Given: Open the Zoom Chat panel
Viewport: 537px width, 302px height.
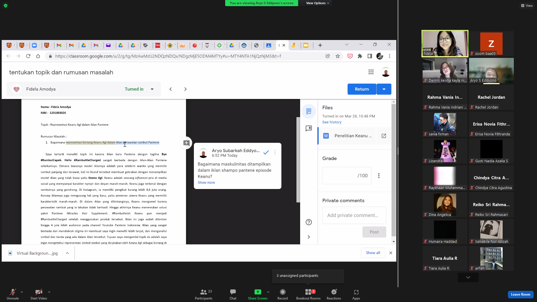Looking at the screenshot, I should pyautogui.click(x=233, y=294).
